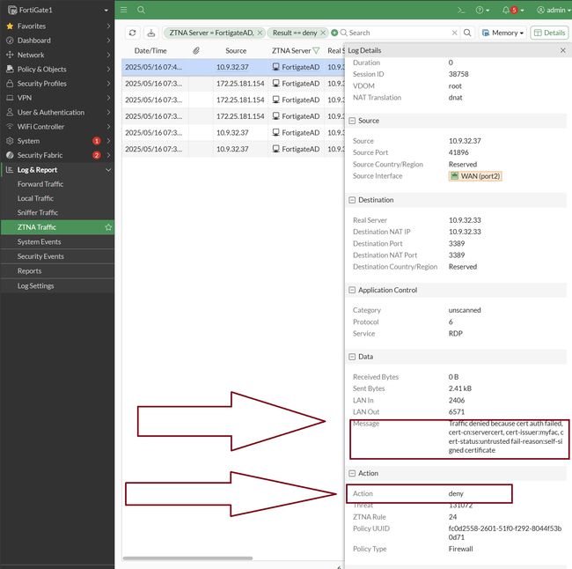The height and width of the screenshot is (569, 572).
Task: Click the attachment paperclip column header
Action: [x=196, y=51]
